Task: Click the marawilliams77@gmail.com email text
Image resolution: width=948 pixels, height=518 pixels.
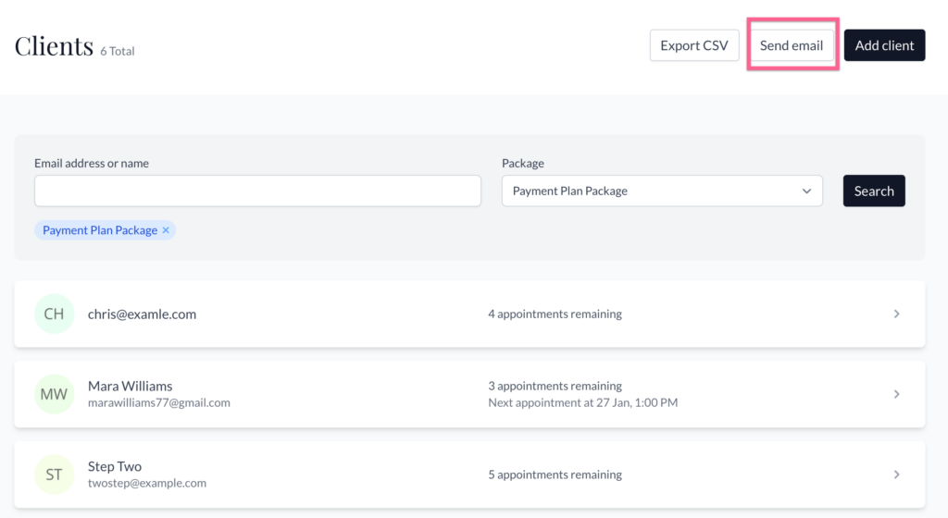Action: (x=158, y=402)
